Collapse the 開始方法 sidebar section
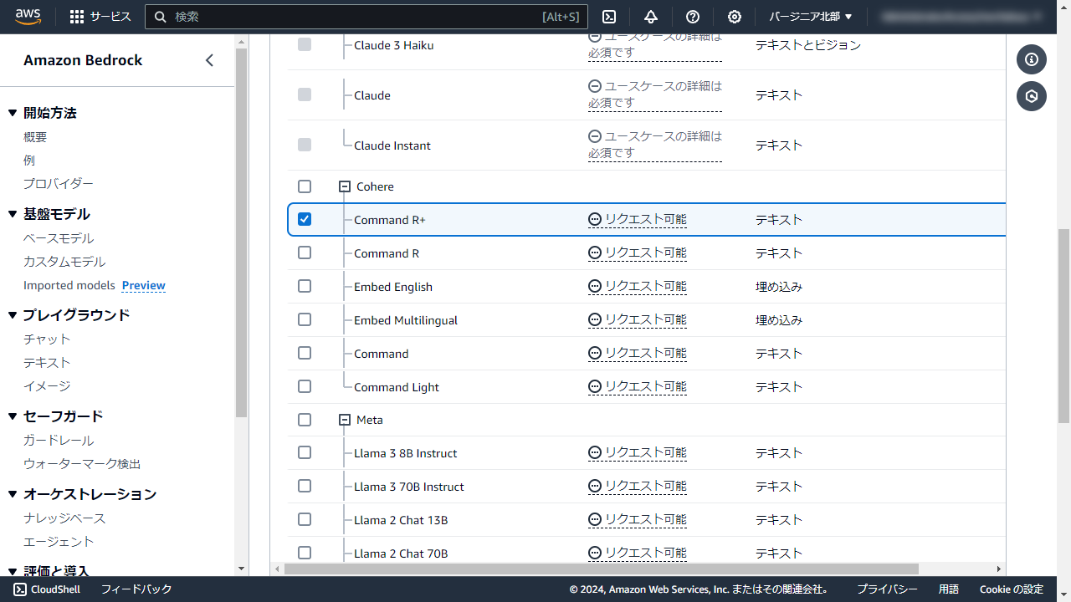 13,113
